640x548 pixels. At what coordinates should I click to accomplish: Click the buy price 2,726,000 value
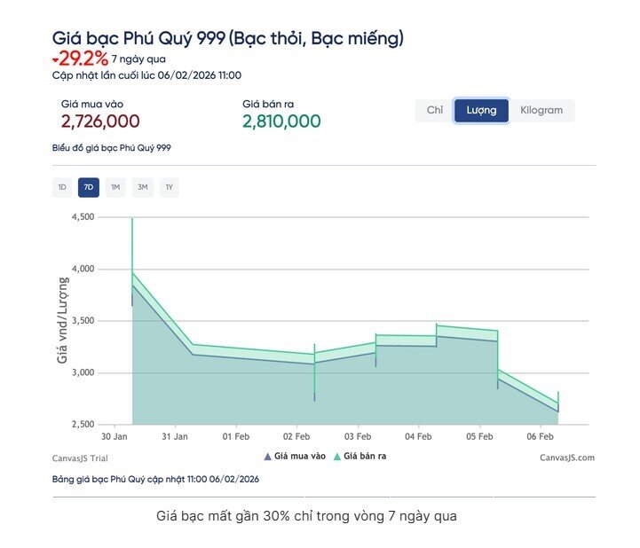100,121
